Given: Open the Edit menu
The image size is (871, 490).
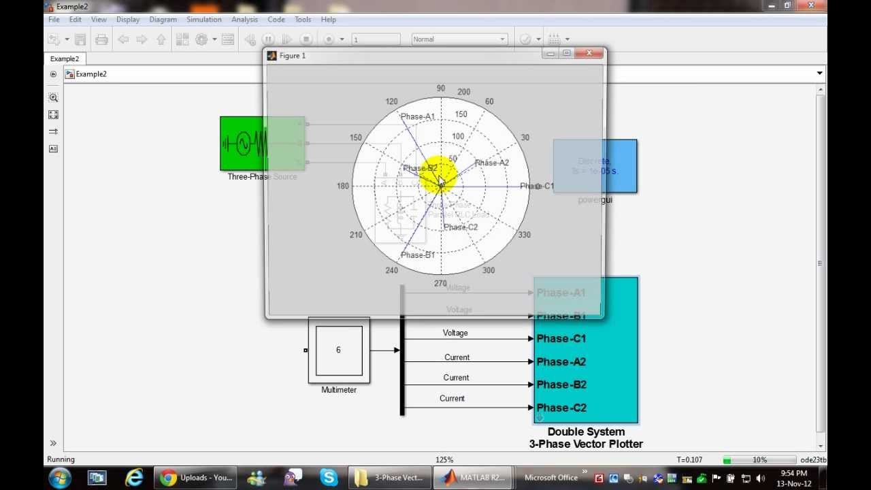Looking at the screenshot, I should (75, 20).
